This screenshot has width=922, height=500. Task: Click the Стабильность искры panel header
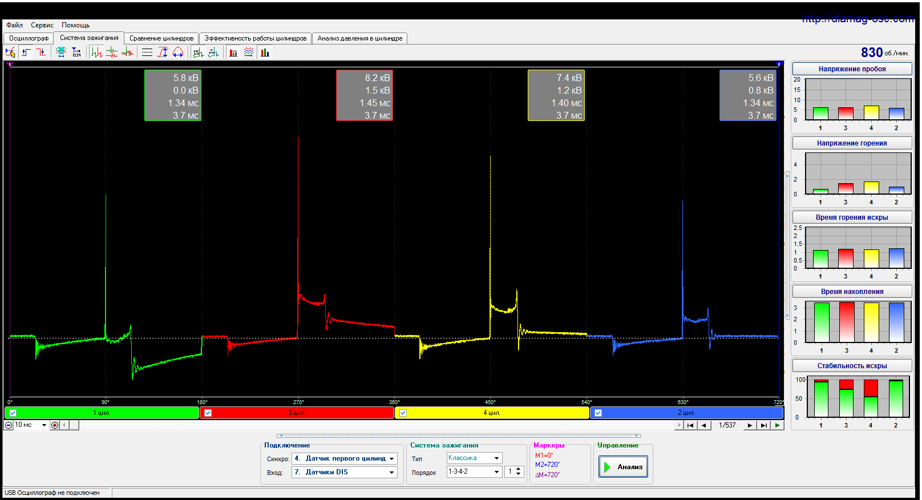click(x=852, y=366)
